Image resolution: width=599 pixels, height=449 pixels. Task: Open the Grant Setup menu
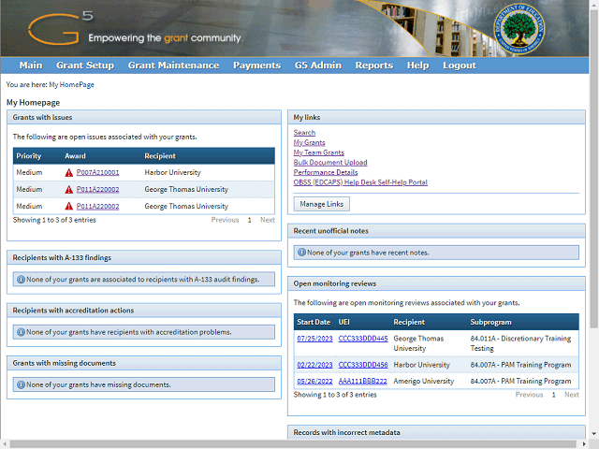(85, 65)
